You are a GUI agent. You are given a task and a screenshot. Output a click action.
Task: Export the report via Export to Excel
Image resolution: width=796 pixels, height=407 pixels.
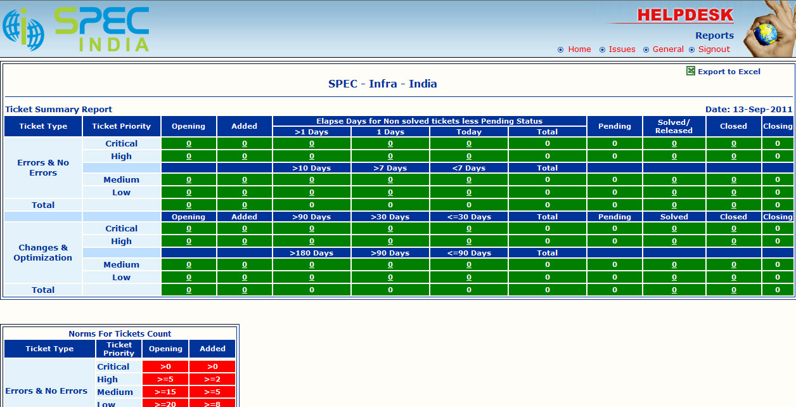pos(729,72)
